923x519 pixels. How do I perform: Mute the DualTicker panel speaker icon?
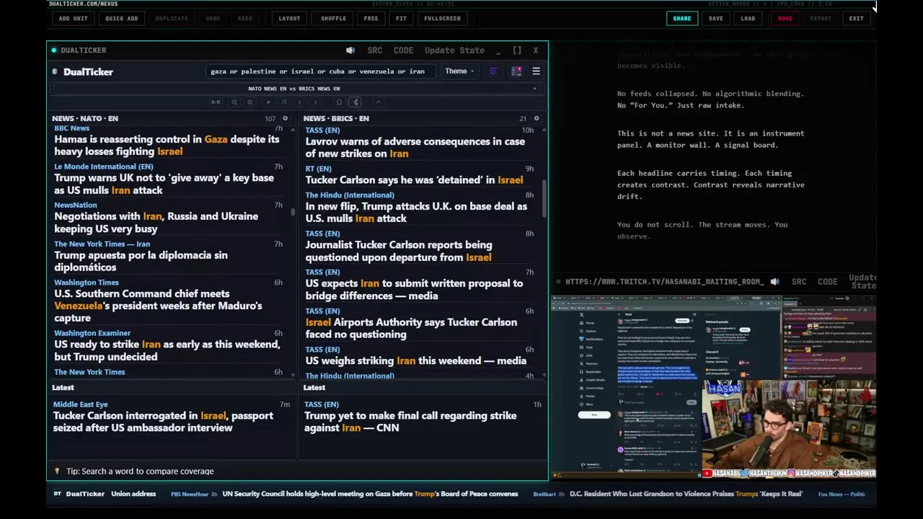pos(350,50)
